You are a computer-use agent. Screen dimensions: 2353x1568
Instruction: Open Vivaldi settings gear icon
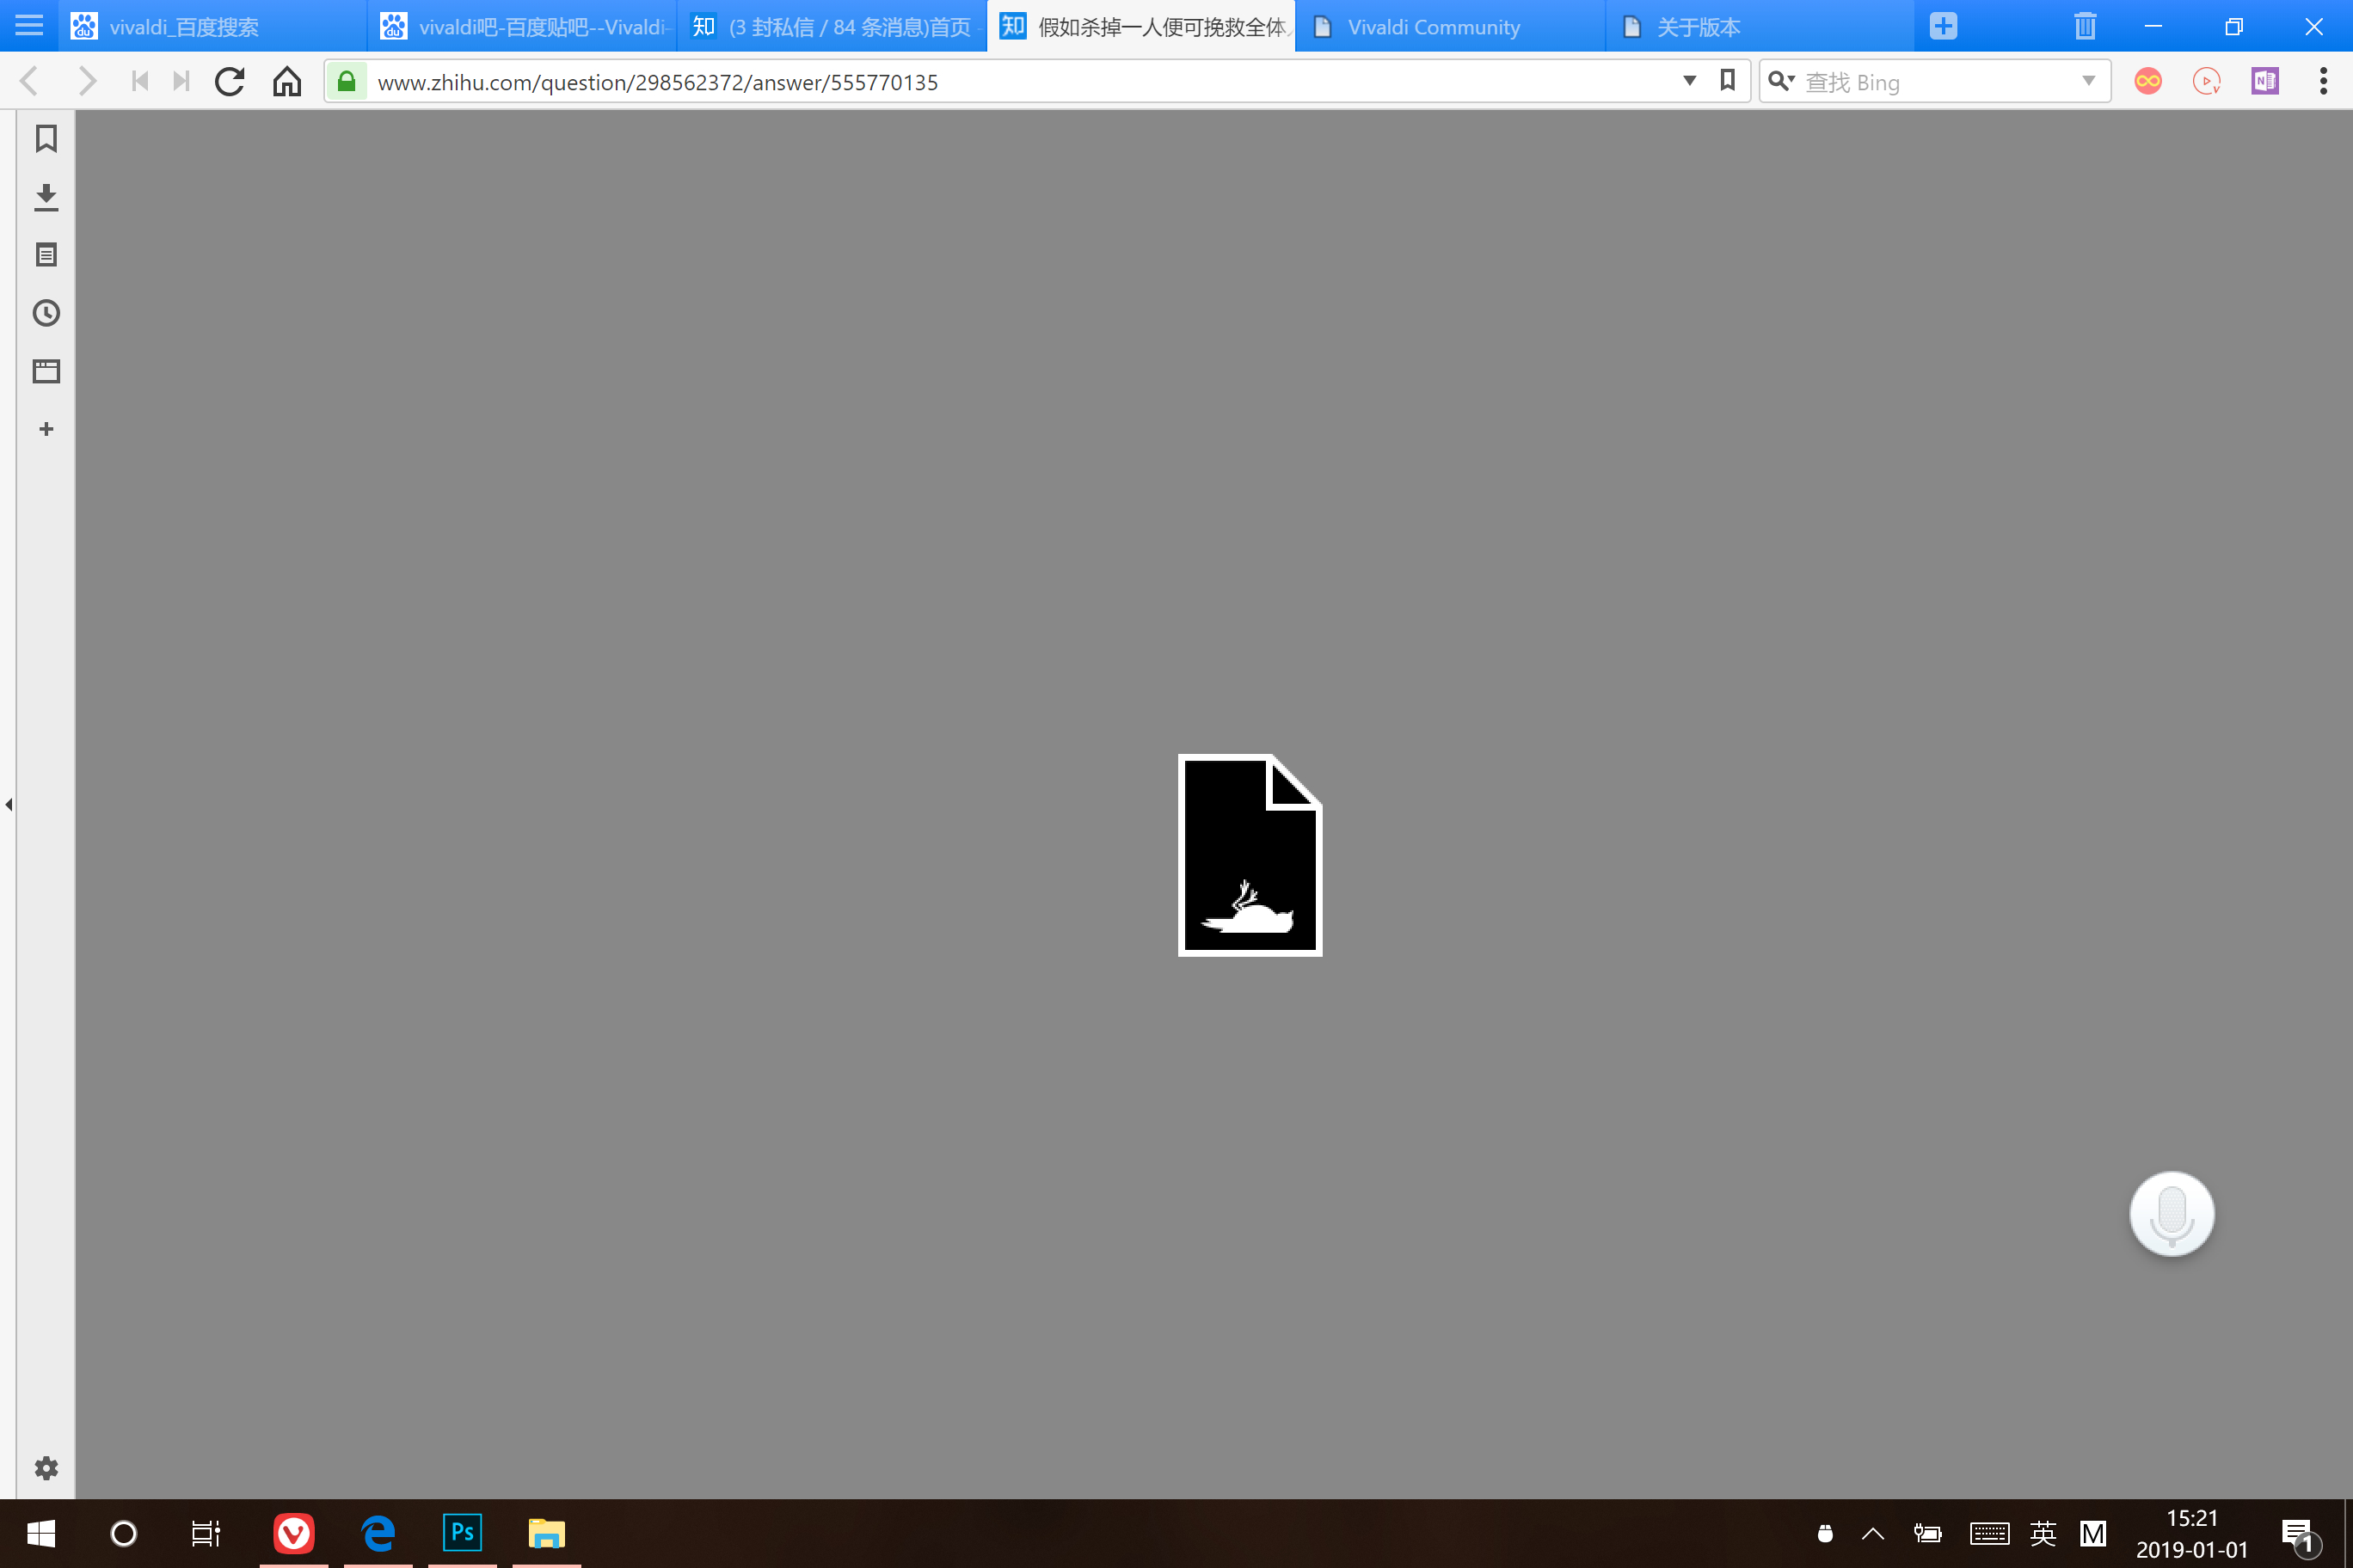(x=46, y=1468)
